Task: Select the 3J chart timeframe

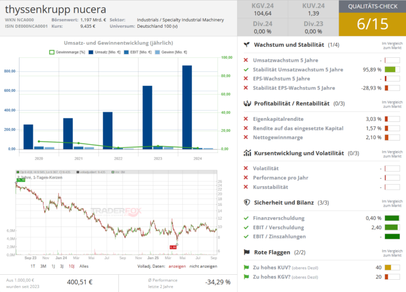Action: 62,266
